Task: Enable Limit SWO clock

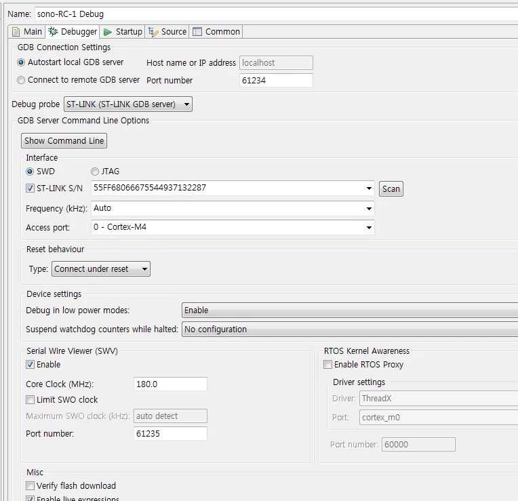Action: click(x=30, y=399)
